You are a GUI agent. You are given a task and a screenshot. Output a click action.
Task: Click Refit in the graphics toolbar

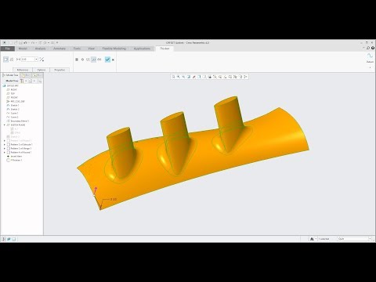point(173,77)
